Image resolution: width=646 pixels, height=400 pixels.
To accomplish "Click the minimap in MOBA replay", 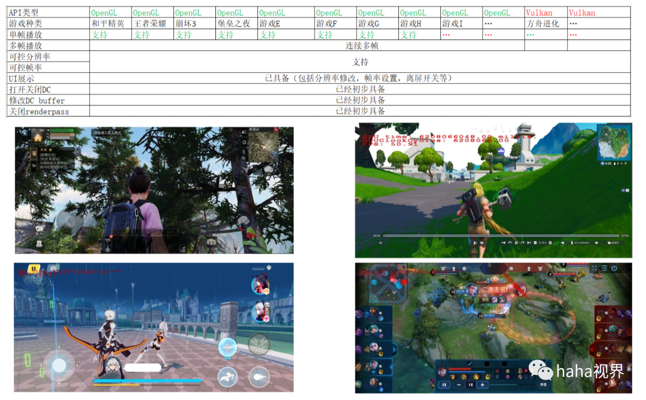I will [386, 283].
